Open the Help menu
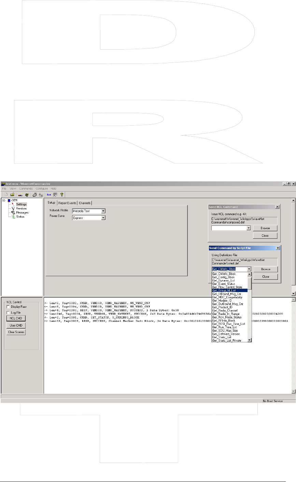This screenshot has height=482, width=296. click(54, 189)
